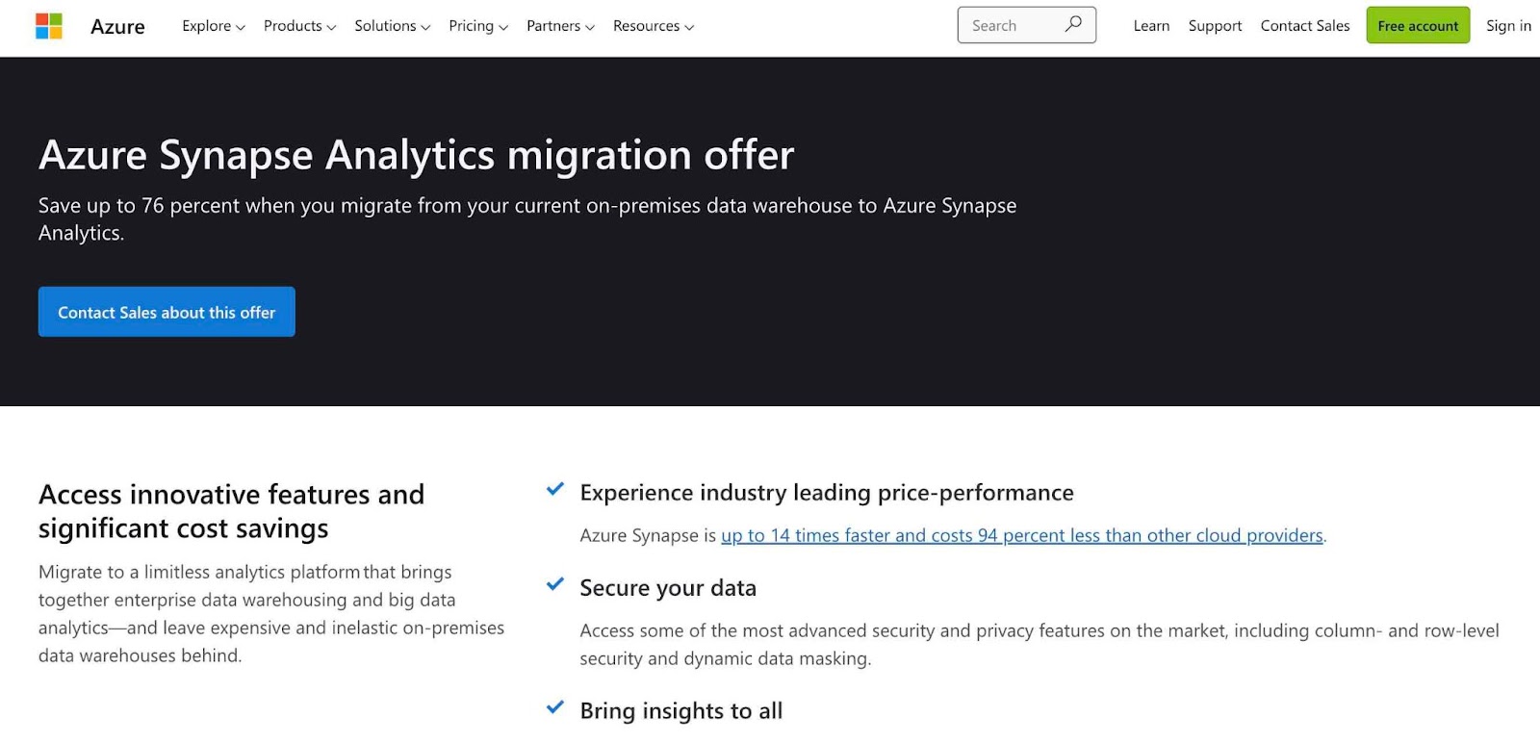Expand the Products dropdown menu
The width and height of the screenshot is (1540, 744).
pos(299,26)
